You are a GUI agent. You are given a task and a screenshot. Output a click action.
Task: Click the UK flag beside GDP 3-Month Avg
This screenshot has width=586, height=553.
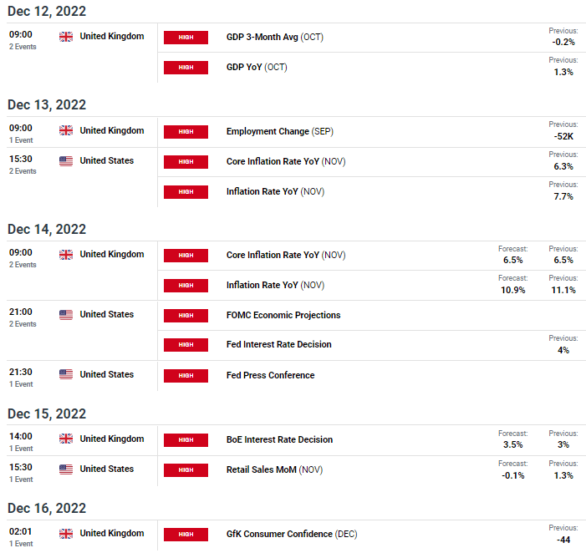pyautogui.click(x=66, y=37)
